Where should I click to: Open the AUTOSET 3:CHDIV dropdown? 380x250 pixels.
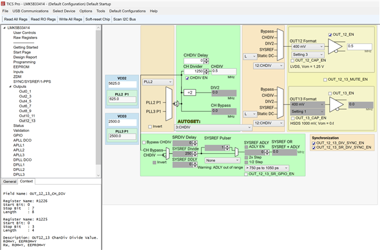(213, 127)
